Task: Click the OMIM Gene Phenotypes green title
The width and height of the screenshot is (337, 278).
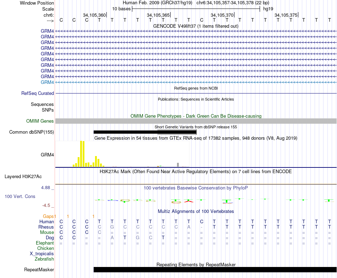Action: [x=196, y=116]
